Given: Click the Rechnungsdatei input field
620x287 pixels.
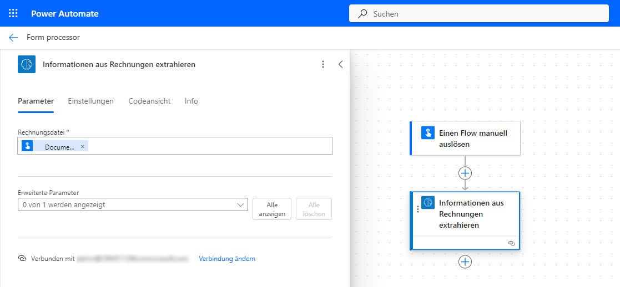Looking at the screenshot, I should click(x=211, y=146).
